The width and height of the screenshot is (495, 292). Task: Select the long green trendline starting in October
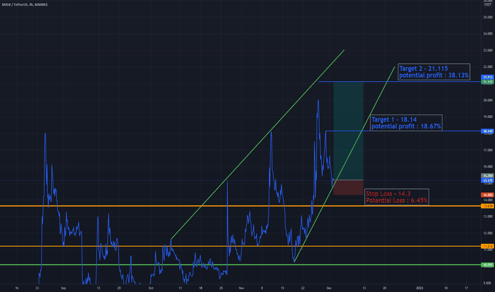point(257,144)
